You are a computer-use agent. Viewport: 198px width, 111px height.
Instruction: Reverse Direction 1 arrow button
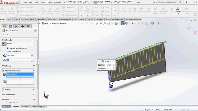[x=4, y=44]
